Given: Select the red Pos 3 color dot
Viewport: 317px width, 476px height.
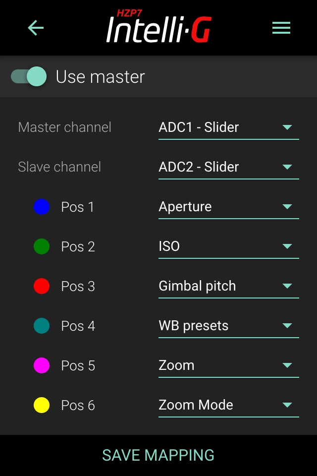Looking at the screenshot, I should click(x=42, y=286).
